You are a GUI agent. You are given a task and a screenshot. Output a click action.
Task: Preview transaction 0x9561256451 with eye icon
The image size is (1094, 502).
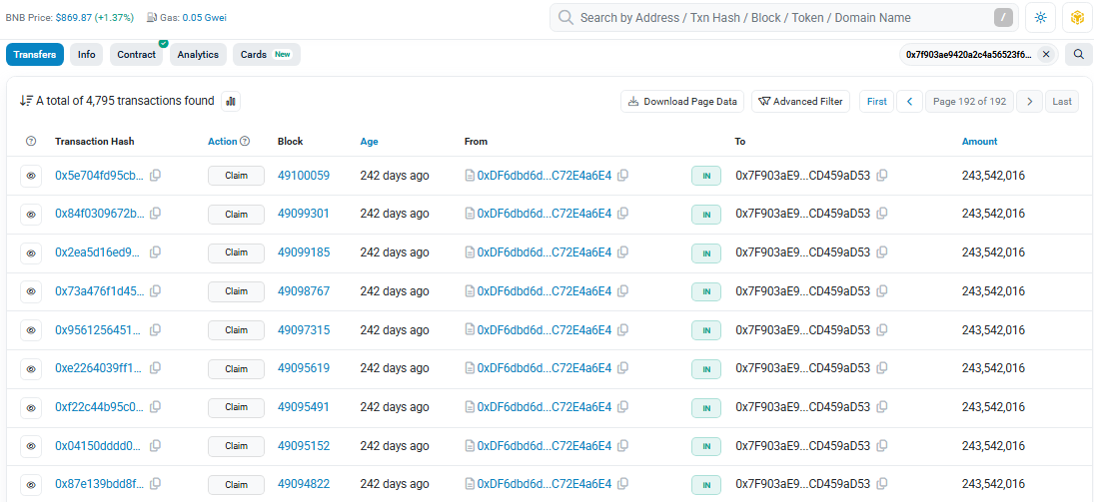(31, 330)
